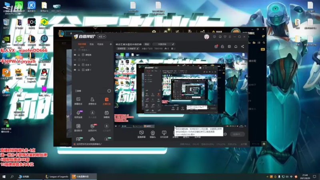This screenshot has height=180, width=320.
Task: Click the unlock padlock icon in stream header
Action: (x=222, y=46)
